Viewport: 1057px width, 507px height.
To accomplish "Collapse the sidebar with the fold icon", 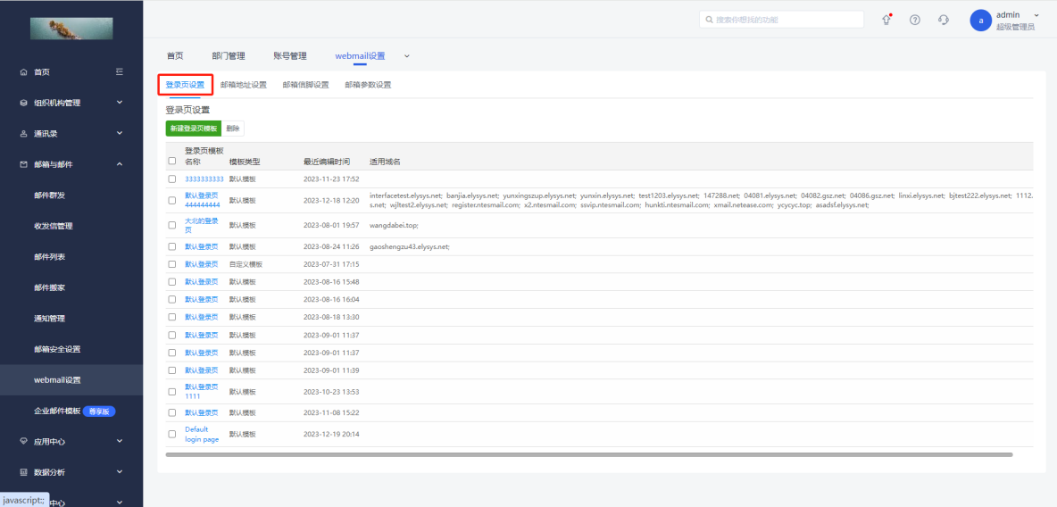I will [x=120, y=71].
